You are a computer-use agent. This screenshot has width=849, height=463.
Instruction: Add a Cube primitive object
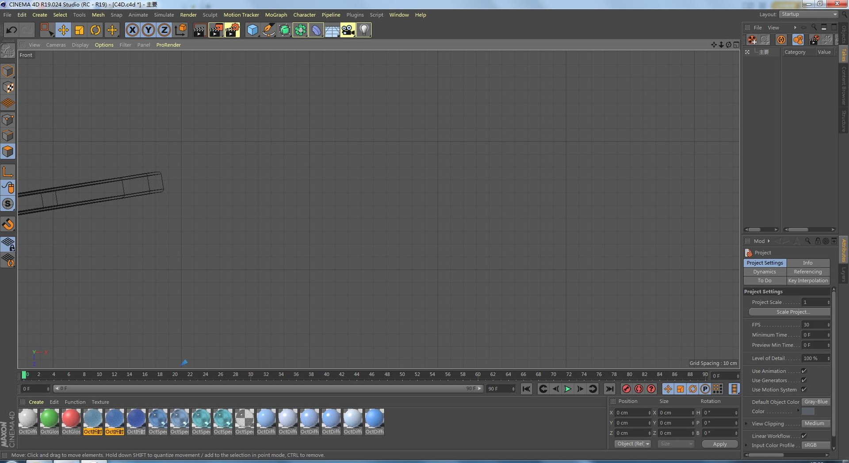pyautogui.click(x=252, y=30)
